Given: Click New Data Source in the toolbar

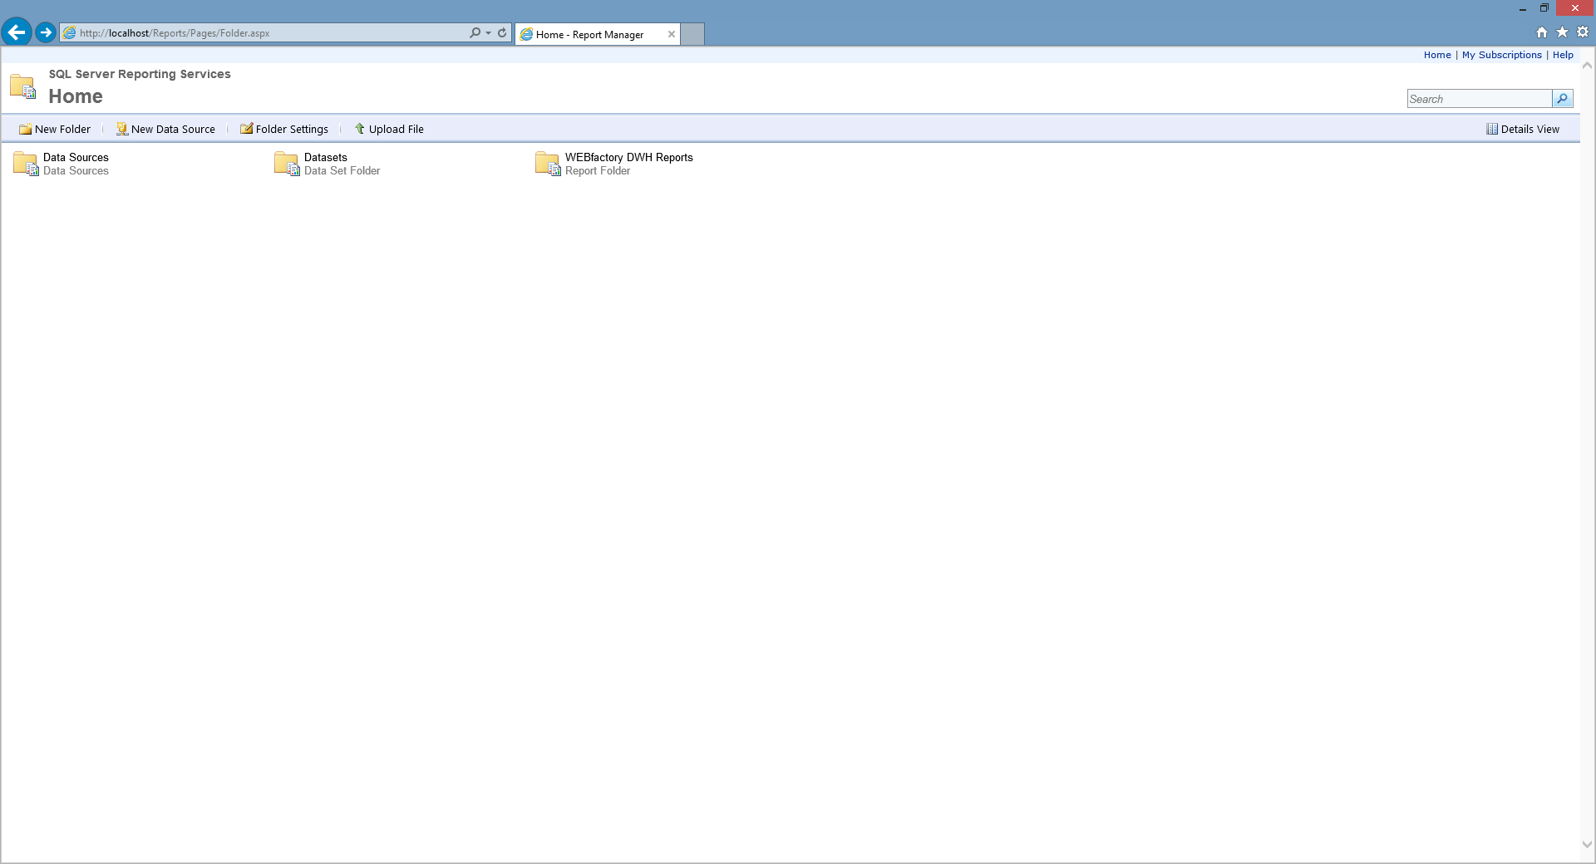Looking at the screenshot, I should pyautogui.click(x=165, y=129).
